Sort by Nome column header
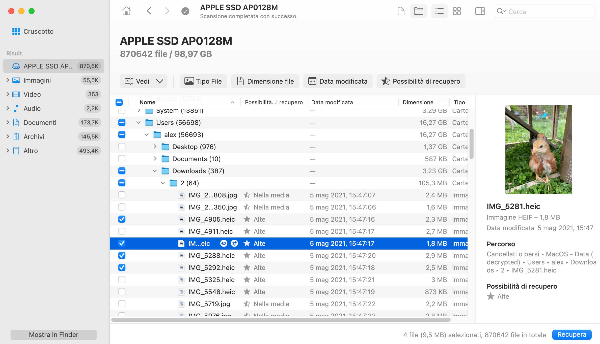The width and height of the screenshot is (600, 344). (x=184, y=102)
